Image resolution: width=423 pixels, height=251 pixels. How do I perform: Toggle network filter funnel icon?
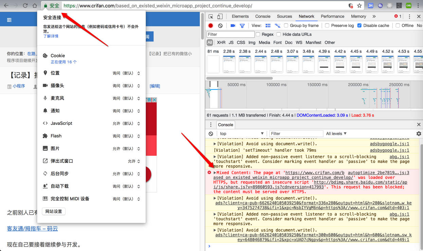coord(242,26)
